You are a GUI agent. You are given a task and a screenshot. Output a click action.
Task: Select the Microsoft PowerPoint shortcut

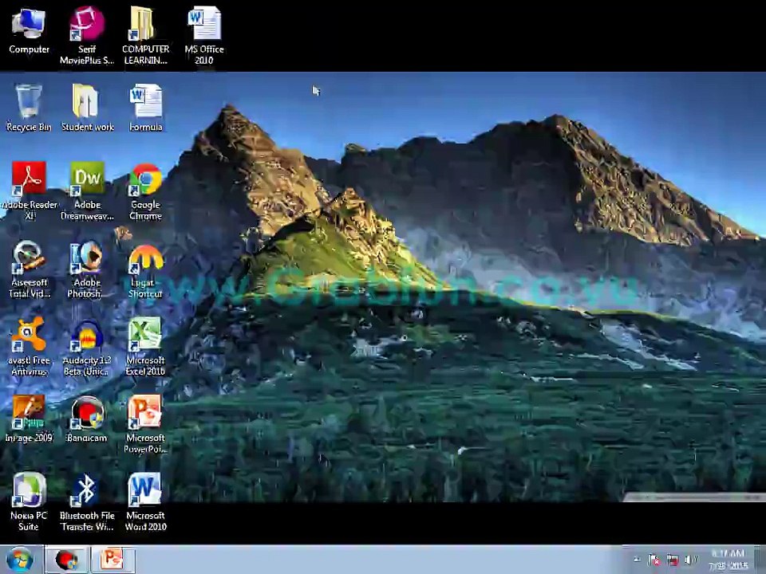click(x=145, y=424)
